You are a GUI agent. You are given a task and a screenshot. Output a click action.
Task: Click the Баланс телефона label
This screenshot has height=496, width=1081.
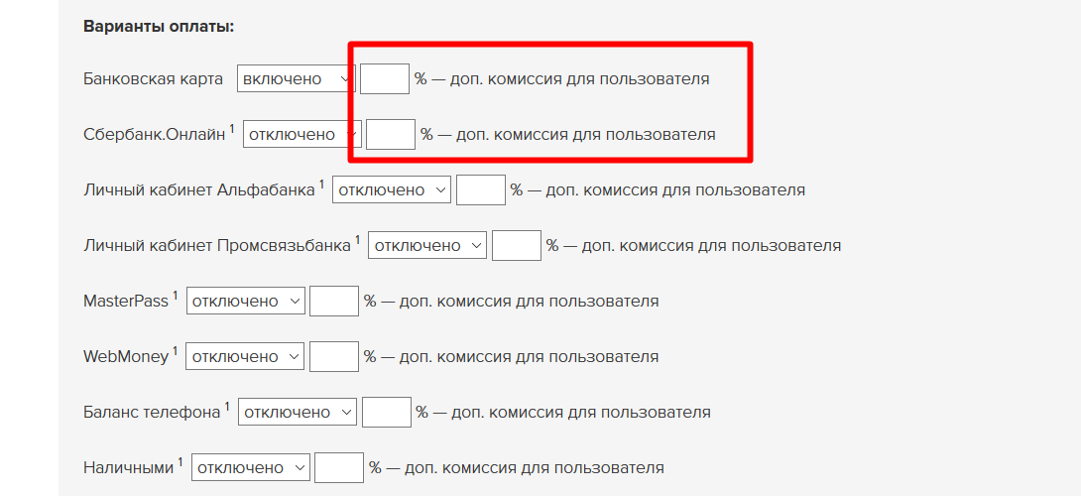153,413
